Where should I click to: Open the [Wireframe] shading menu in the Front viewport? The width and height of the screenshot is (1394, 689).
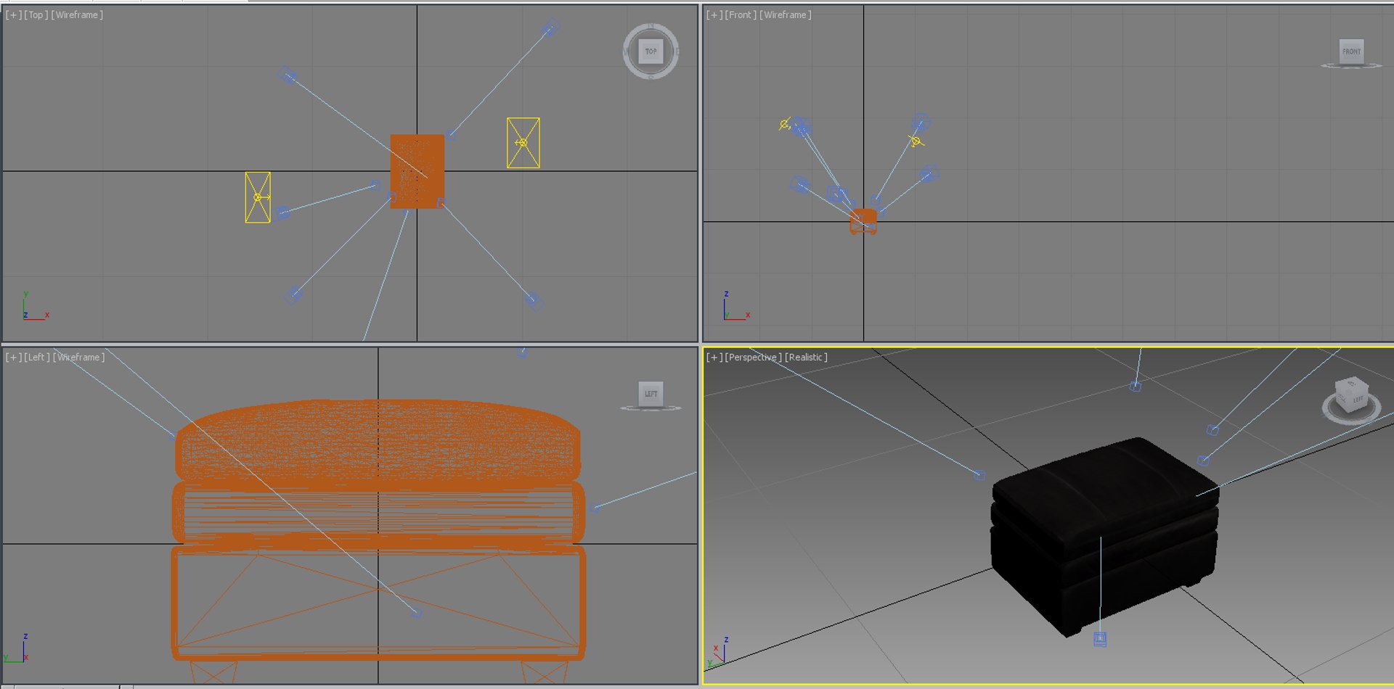(x=786, y=15)
